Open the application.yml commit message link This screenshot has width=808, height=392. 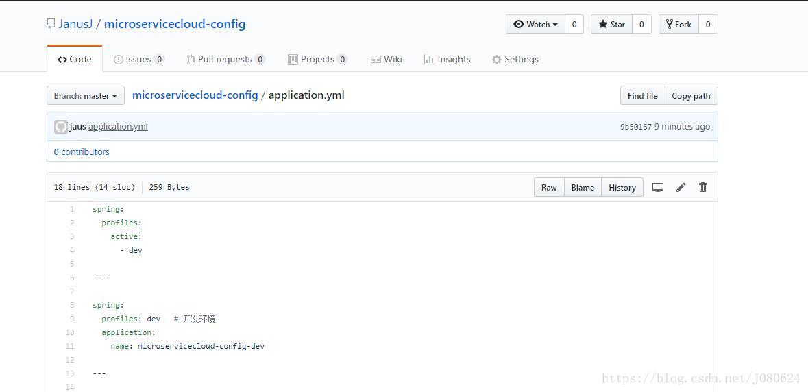(118, 127)
